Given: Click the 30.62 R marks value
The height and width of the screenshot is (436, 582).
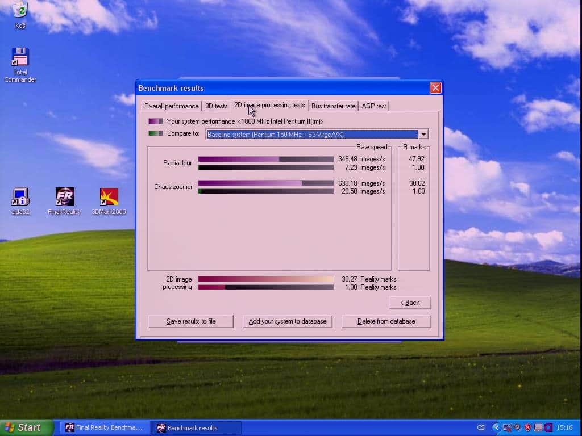Looking at the screenshot, I should [417, 183].
